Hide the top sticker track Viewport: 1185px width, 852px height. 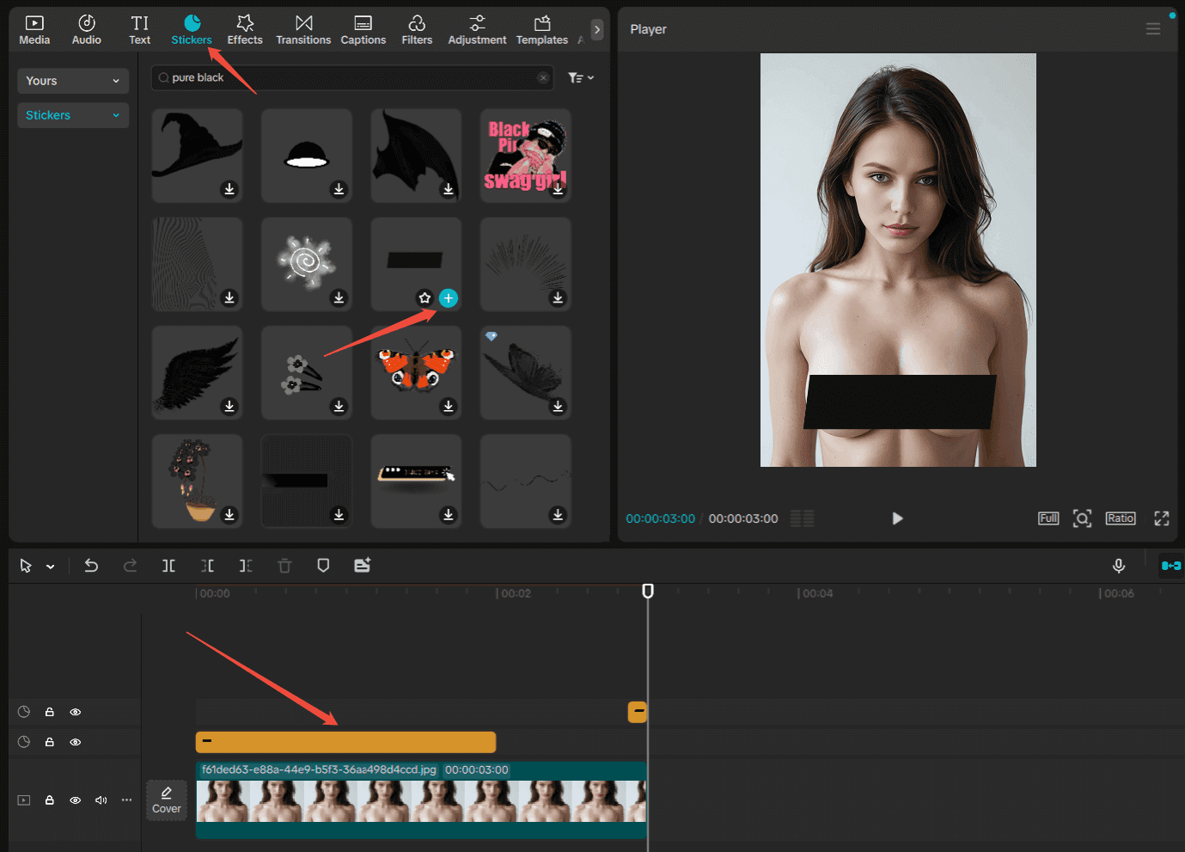coord(76,712)
